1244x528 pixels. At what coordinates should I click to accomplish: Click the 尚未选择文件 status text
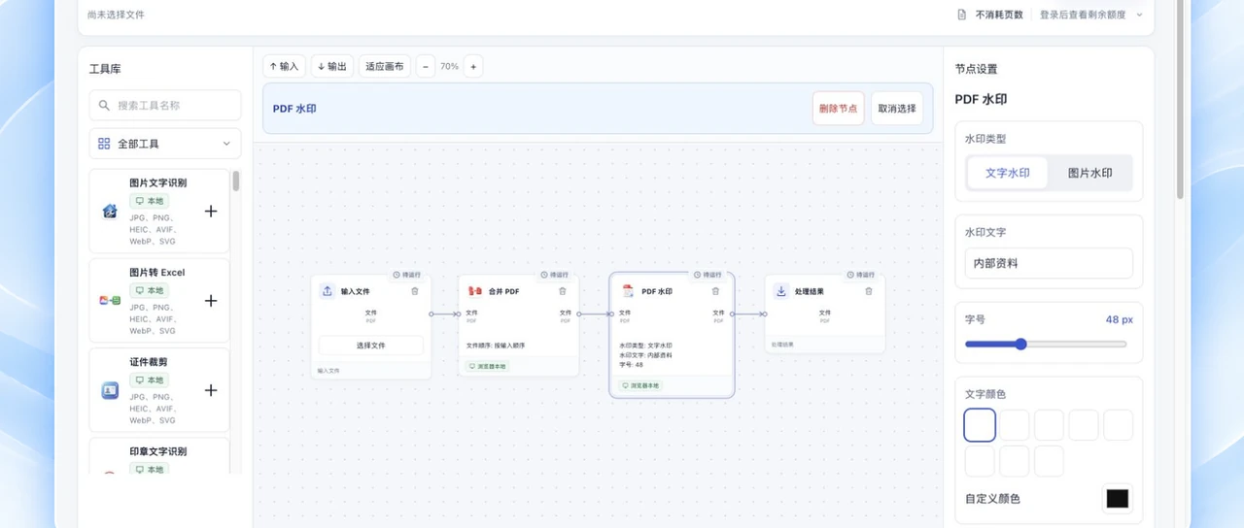pos(116,15)
